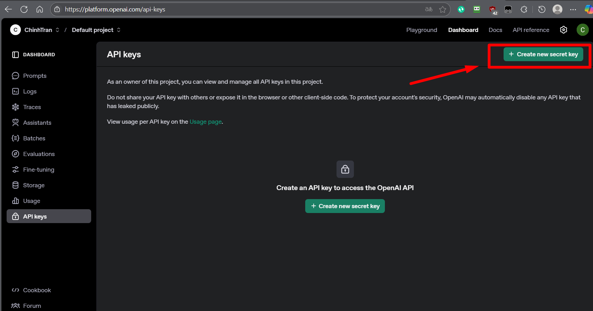Click the padlock icon above the empty-state message
The image size is (593, 311).
coord(345,169)
